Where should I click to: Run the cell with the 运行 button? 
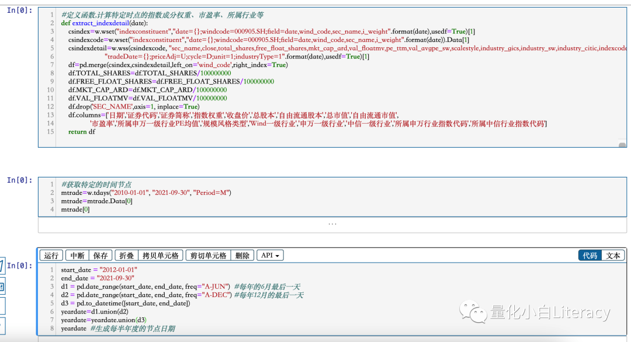(51, 256)
